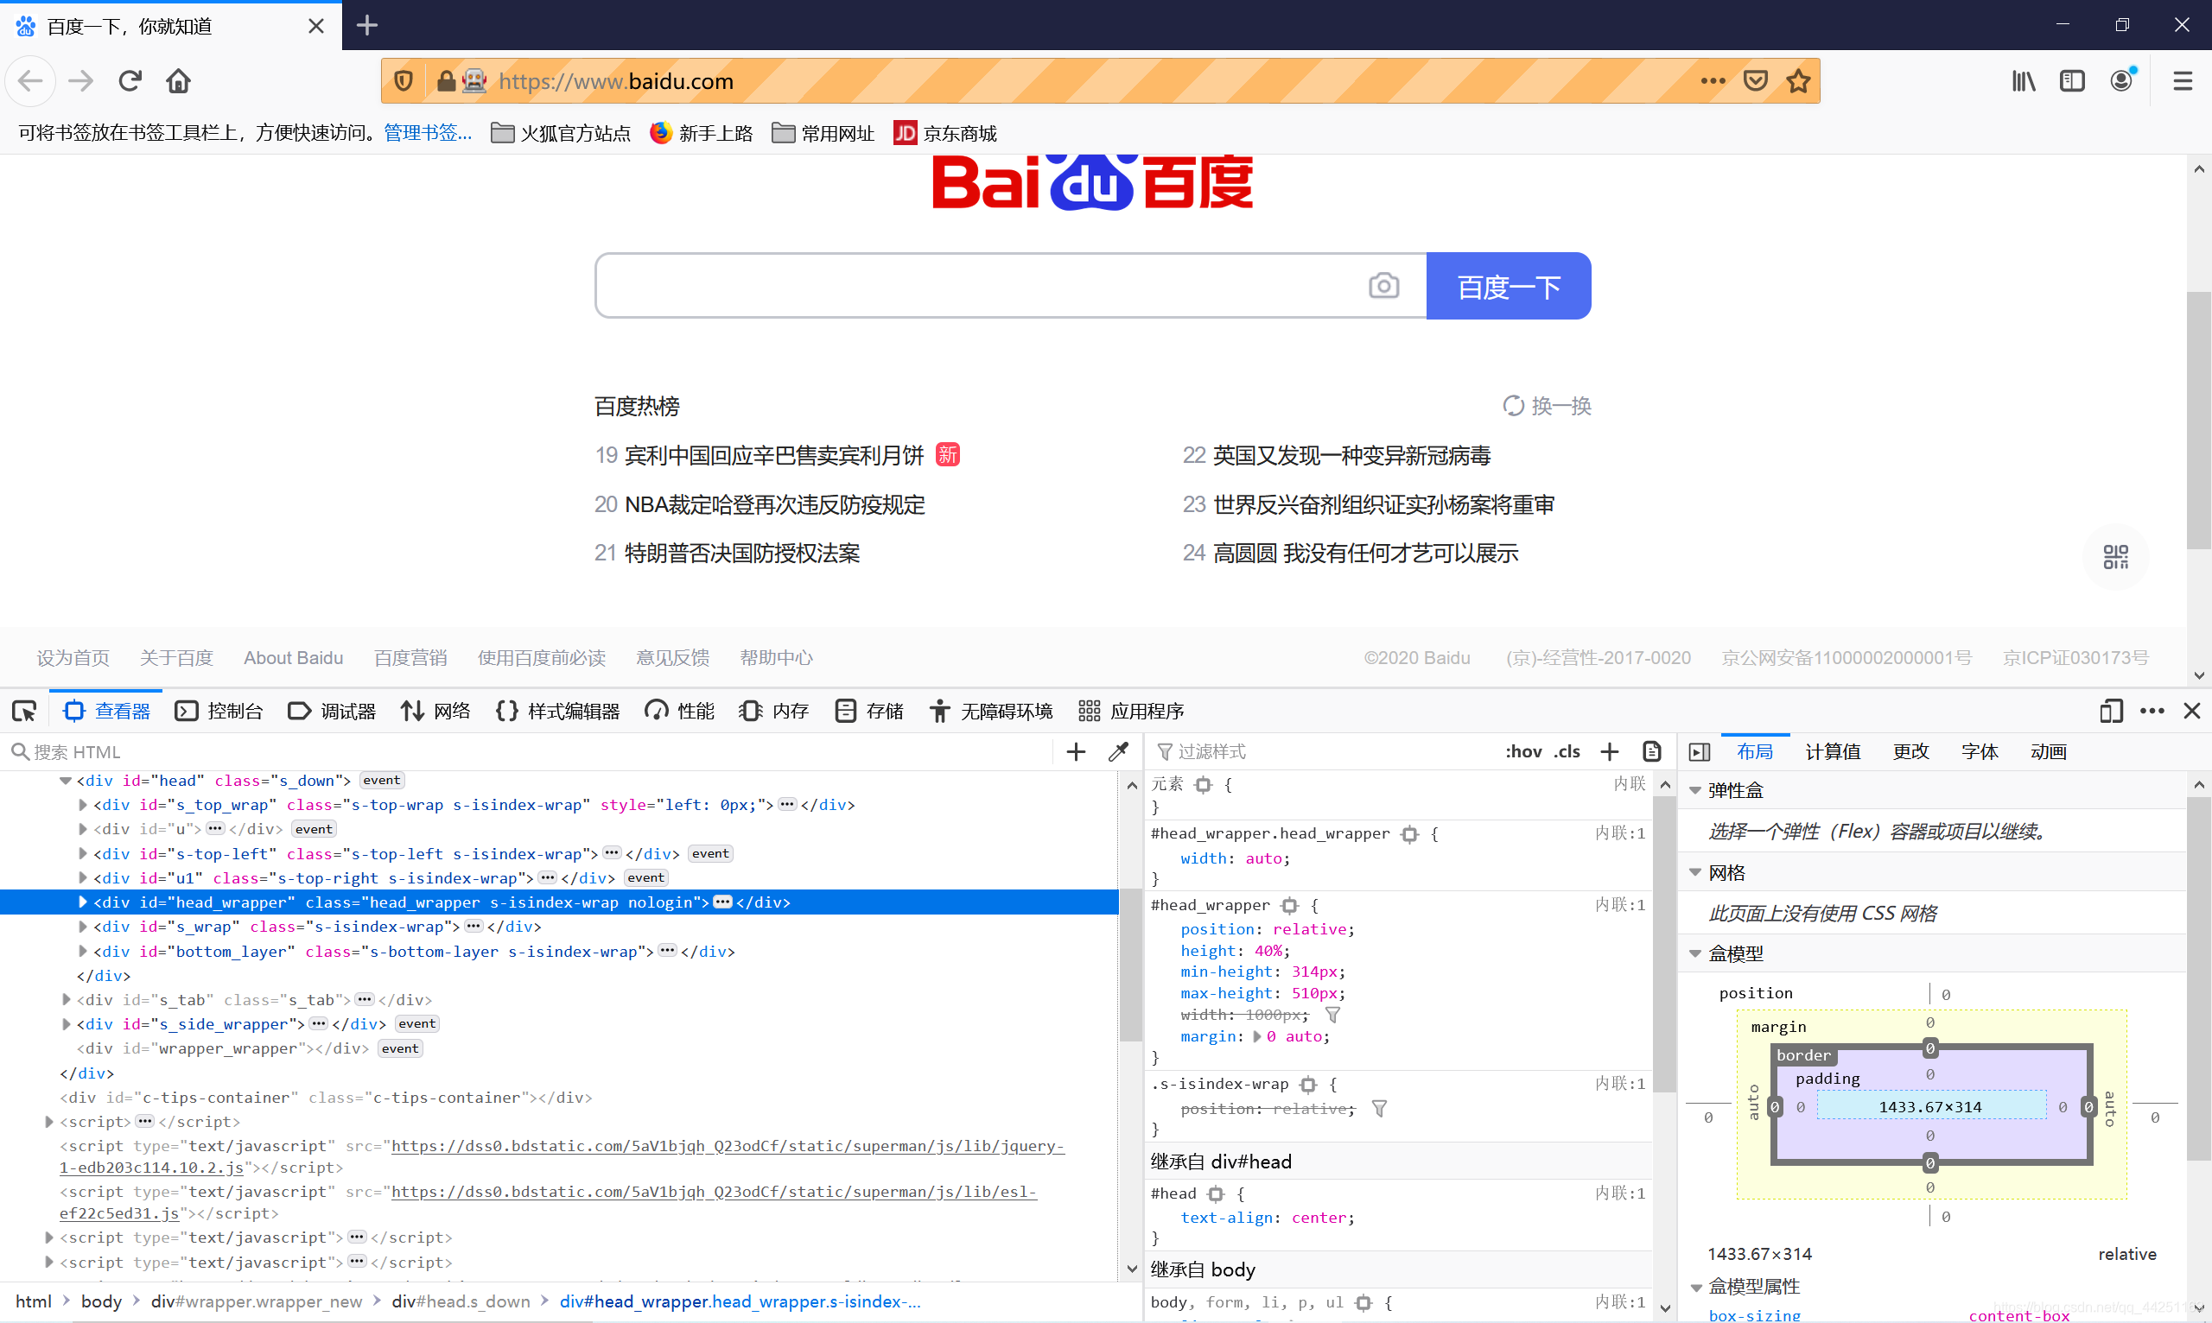Open the Firefox hamburger menu
Screen dimensions: 2212x1323
tap(2183, 81)
